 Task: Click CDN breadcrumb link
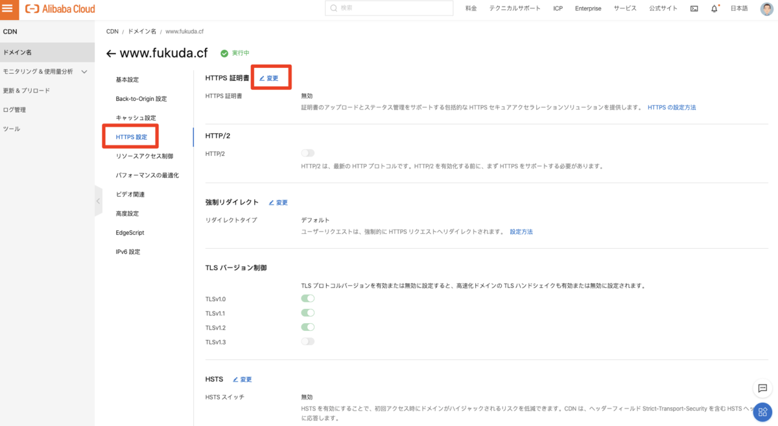click(112, 31)
